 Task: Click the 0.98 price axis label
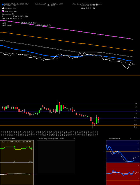(136, 117)
